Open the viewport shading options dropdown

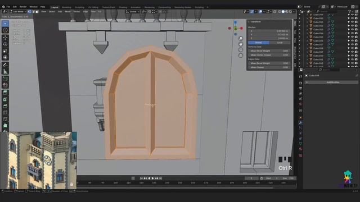click(294, 12)
